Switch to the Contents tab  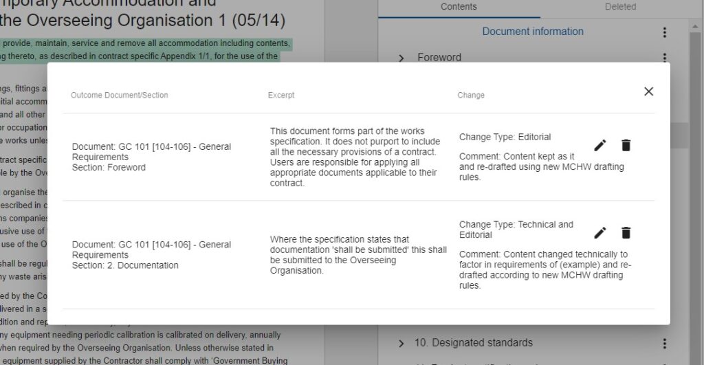point(459,7)
